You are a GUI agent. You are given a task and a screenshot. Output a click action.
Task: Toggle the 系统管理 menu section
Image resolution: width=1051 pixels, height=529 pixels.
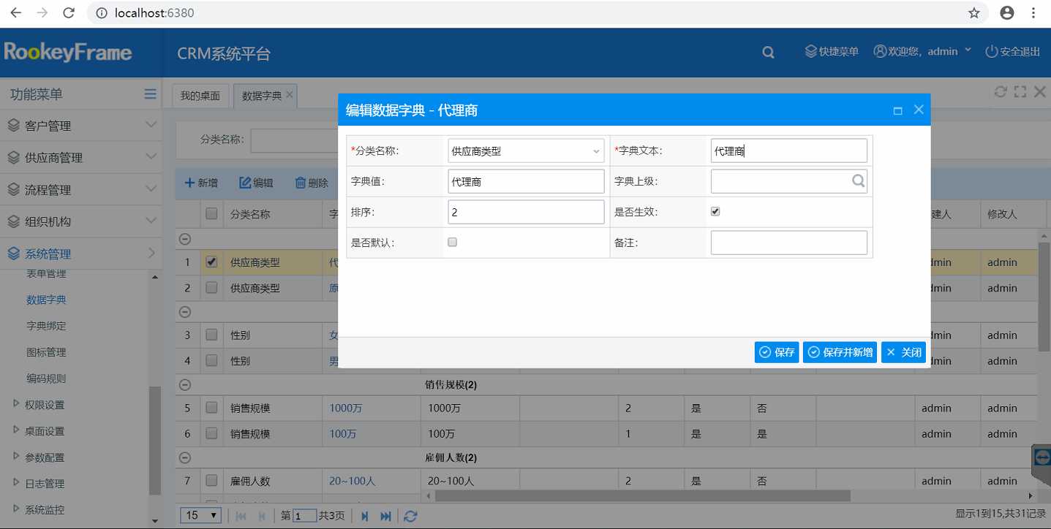point(80,254)
